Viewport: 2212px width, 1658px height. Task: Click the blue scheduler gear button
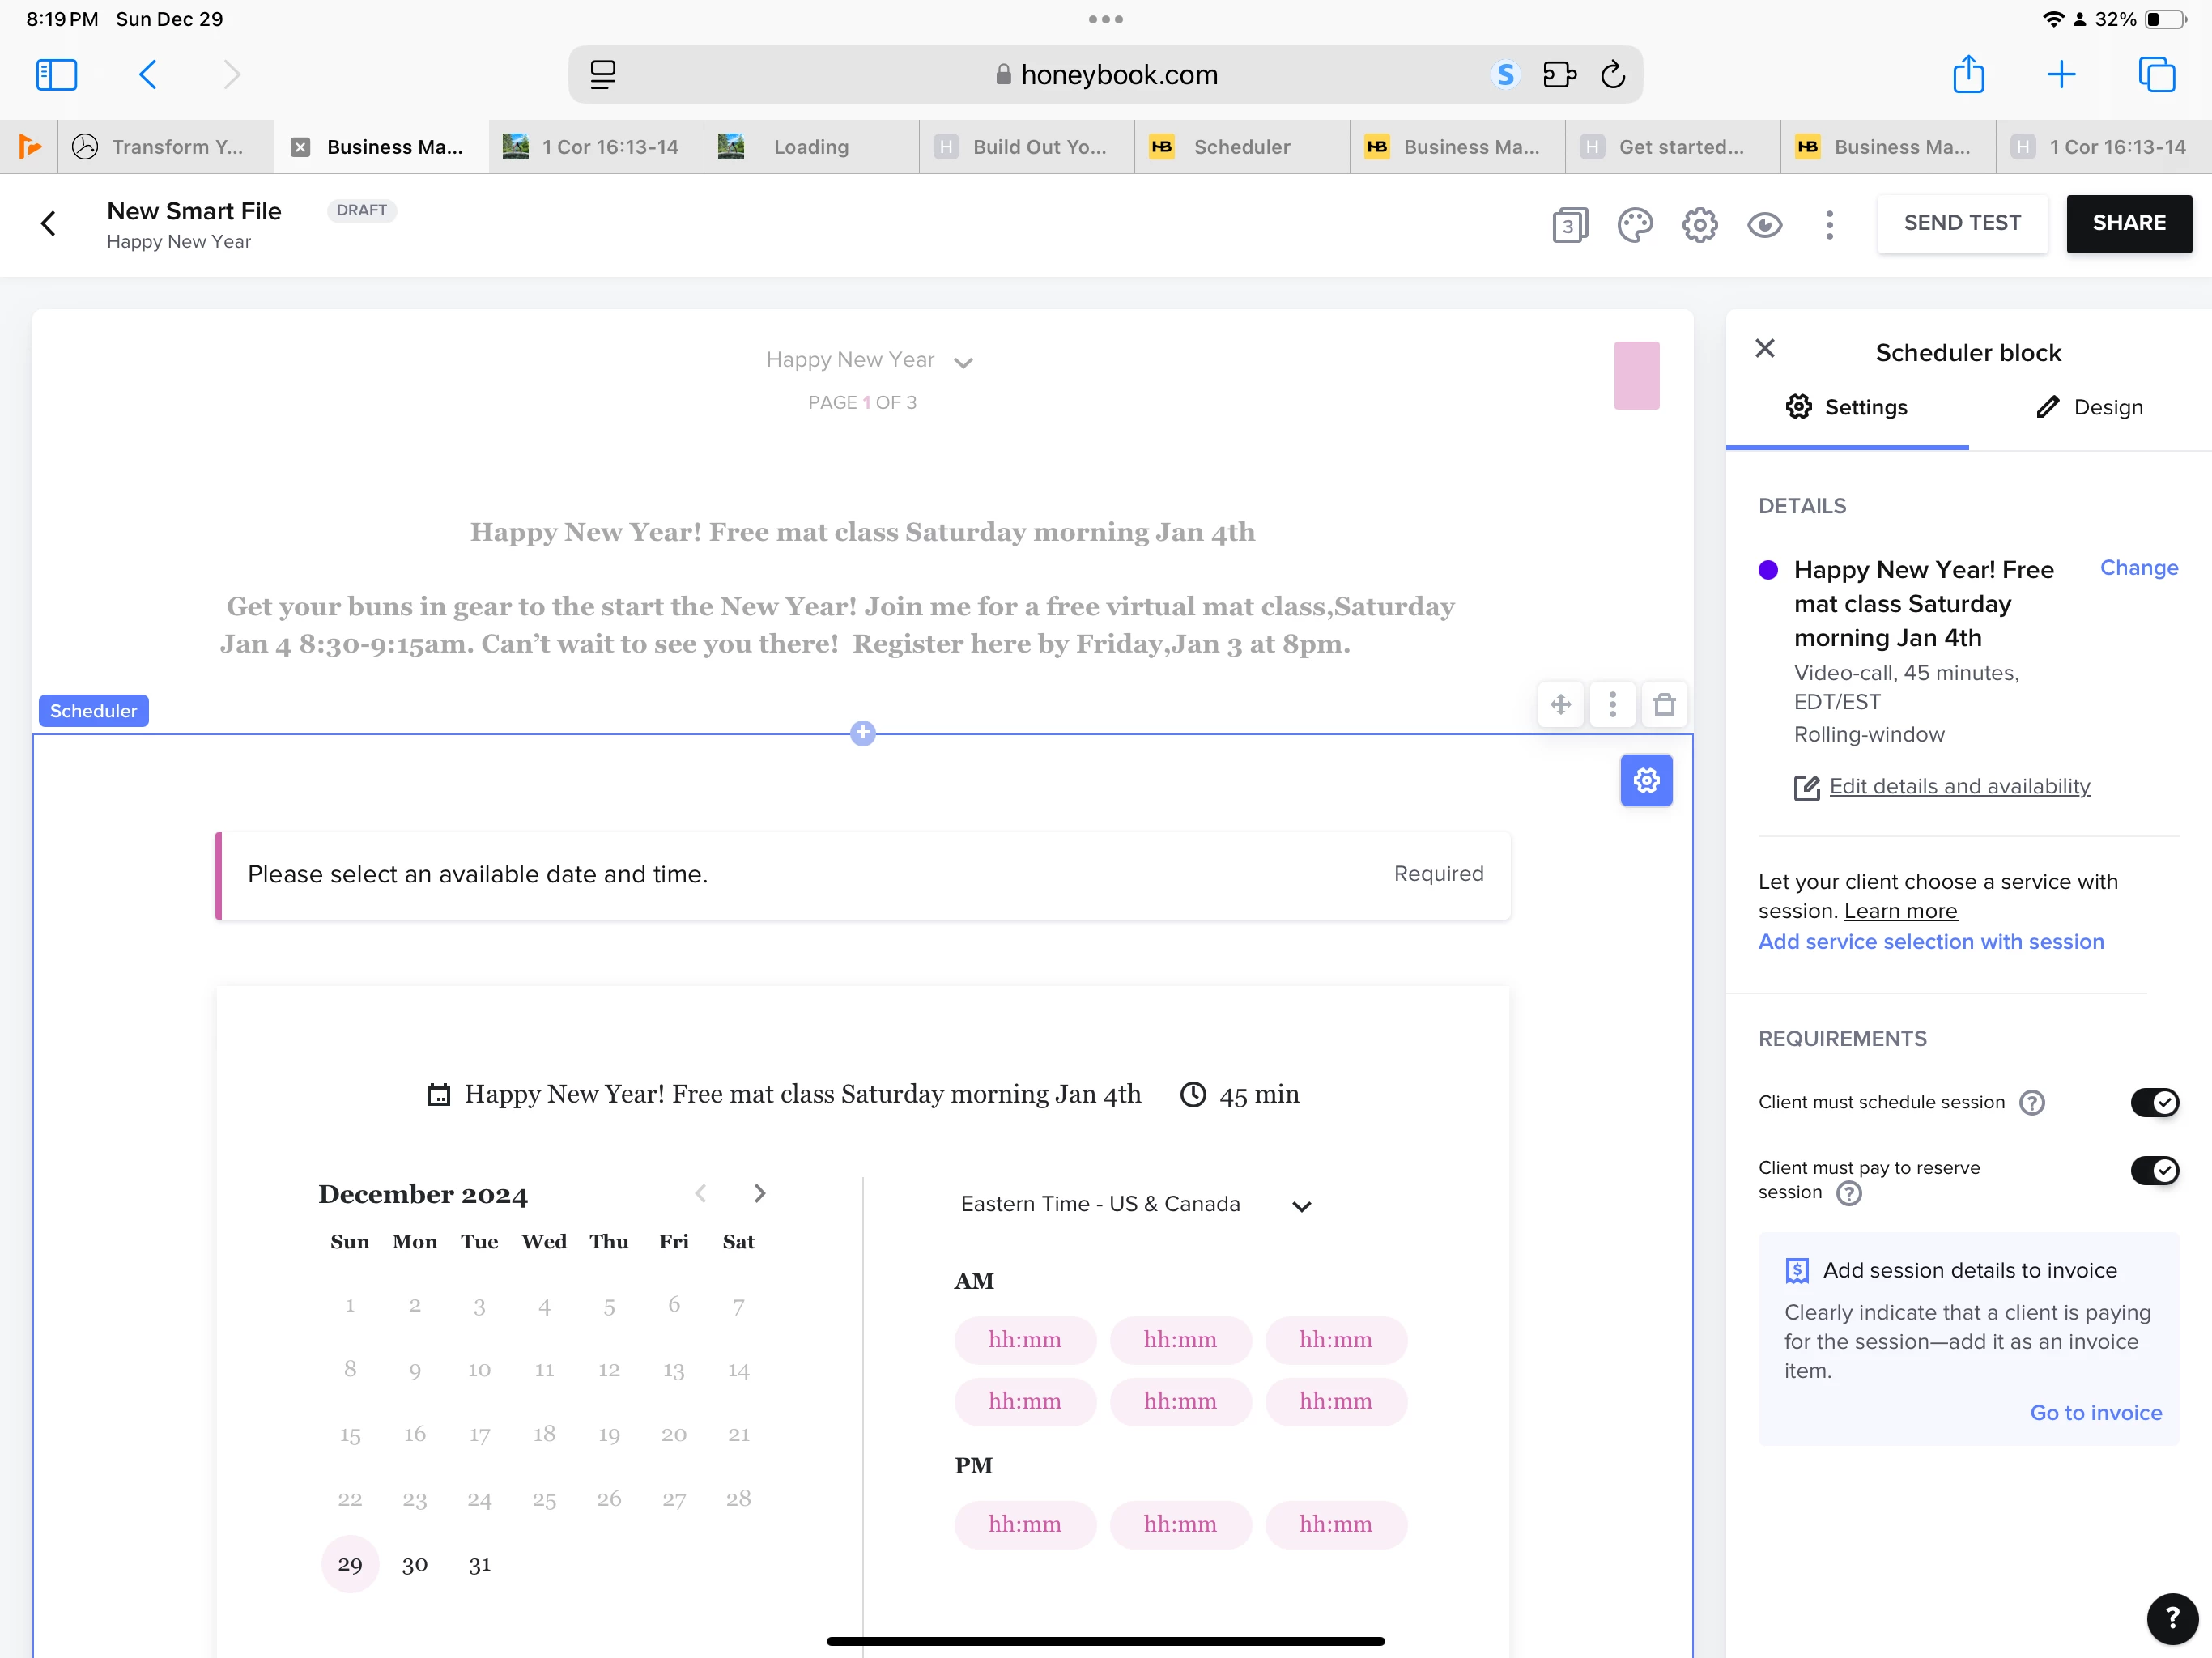tap(1646, 780)
